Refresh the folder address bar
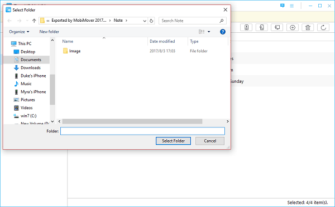The image size is (335, 207). 151,21
